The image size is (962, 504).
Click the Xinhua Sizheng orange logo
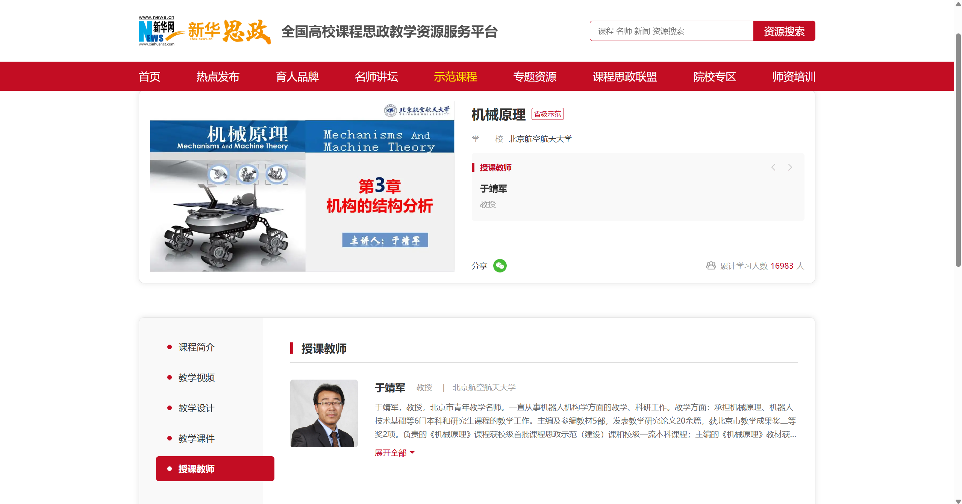pyautogui.click(x=229, y=31)
